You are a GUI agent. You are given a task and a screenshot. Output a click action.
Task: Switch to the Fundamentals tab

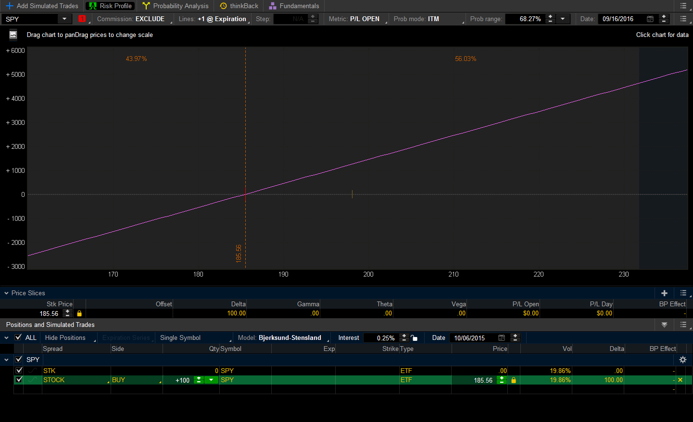(x=294, y=6)
